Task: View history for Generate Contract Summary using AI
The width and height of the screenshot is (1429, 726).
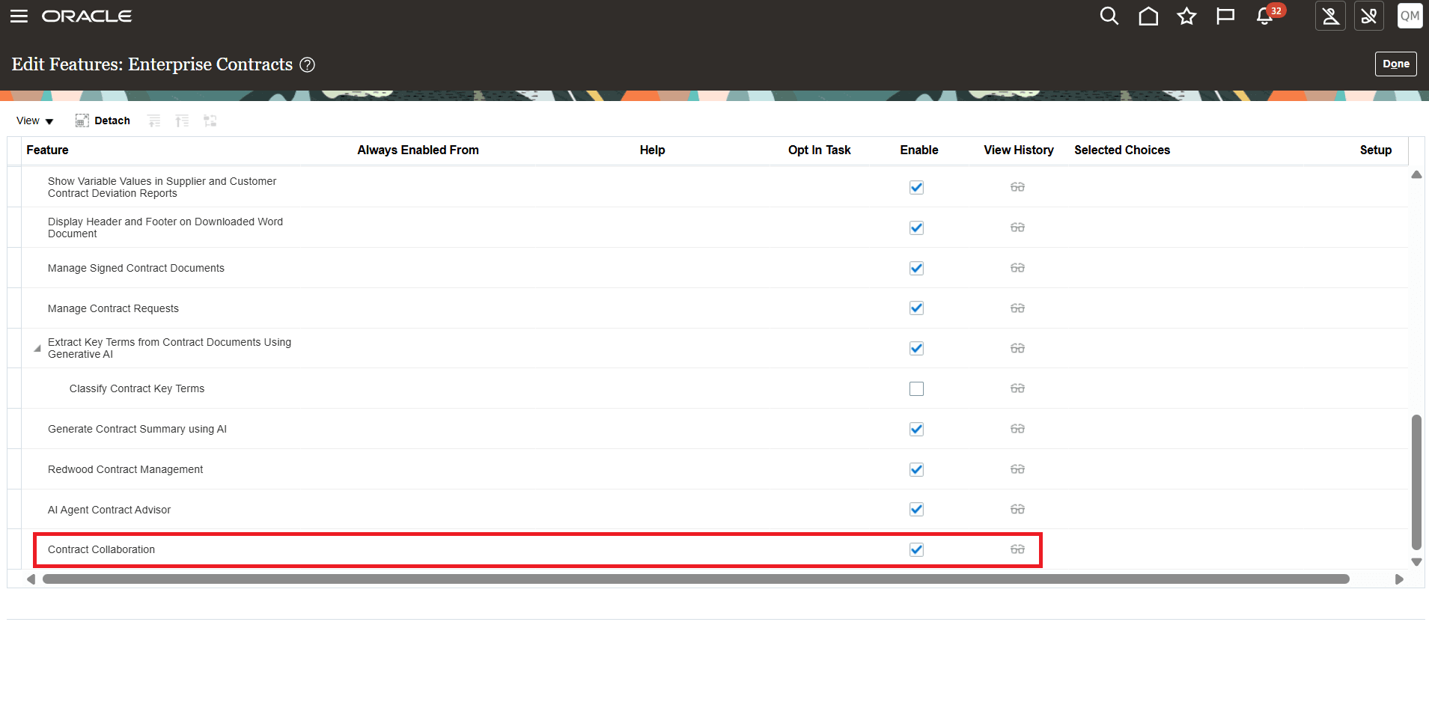Action: [x=1017, y=429]
